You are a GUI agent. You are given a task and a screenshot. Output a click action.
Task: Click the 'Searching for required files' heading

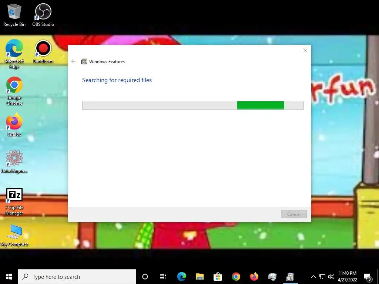click(117, 80)
